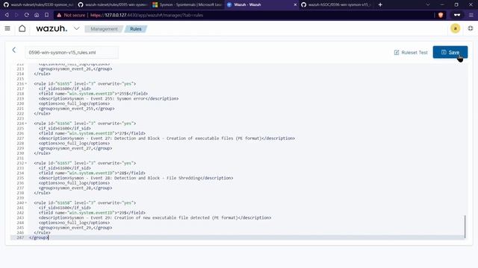Image resolution: width=478 pixels, height=268 pixels.
Task: Open the browser wallet/glasses extension icon
Action: [456, 15]
